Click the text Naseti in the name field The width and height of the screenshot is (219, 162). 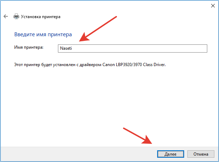65,49
